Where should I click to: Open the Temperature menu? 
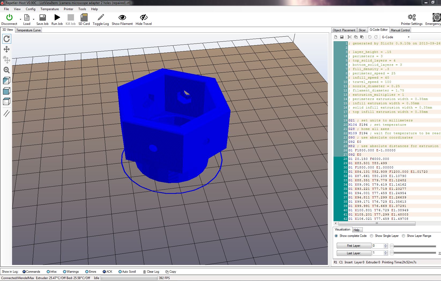[x=50, y=9]
